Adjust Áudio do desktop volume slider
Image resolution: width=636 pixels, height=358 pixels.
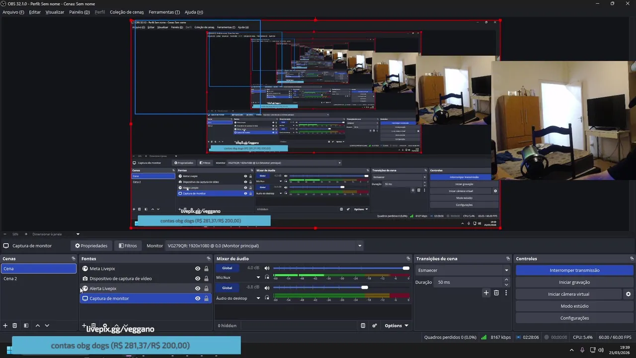[x=341, y=288]
